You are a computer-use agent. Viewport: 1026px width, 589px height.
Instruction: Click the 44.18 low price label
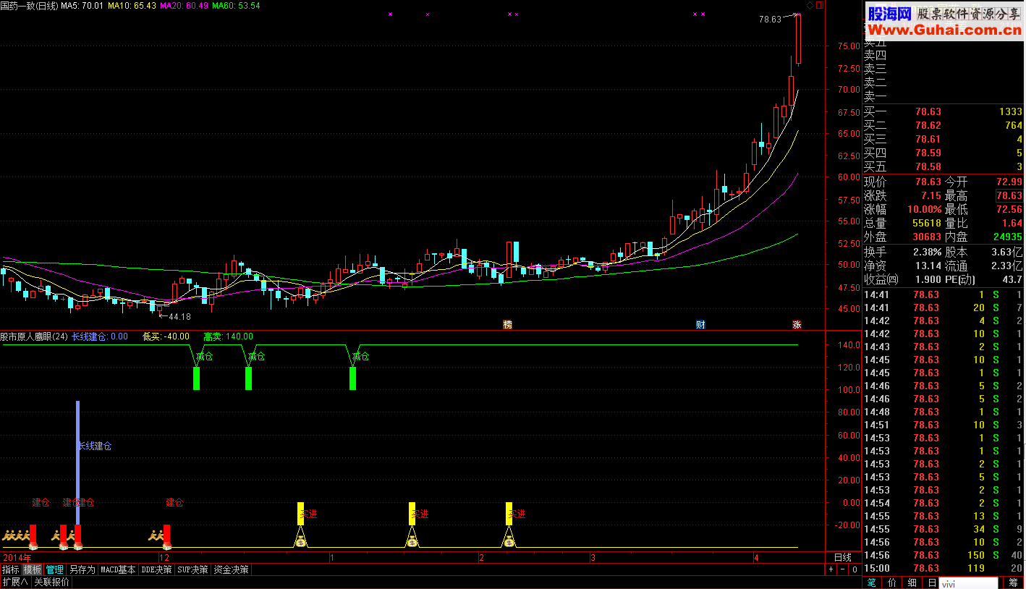tap(179, 316)
